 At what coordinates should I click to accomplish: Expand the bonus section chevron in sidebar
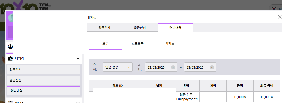coord(78,102)
